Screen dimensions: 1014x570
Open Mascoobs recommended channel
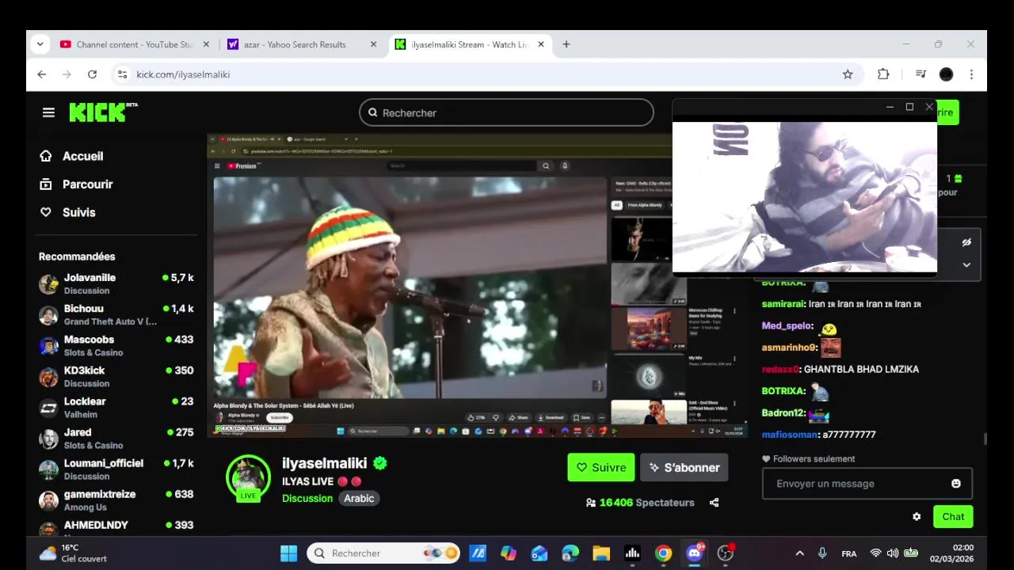tap(116, 346)
